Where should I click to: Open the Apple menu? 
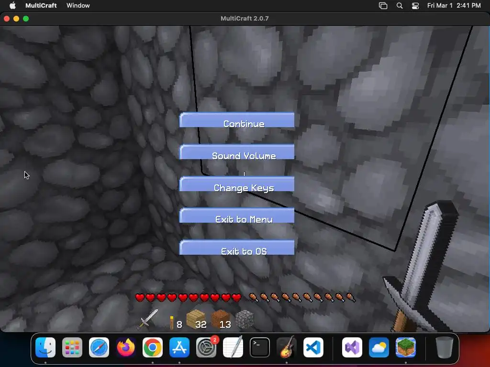pos(12,5)
